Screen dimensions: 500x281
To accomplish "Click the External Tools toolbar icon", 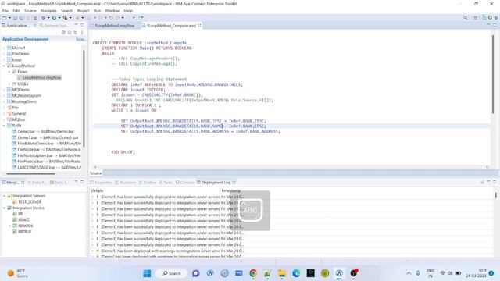I will click(65, 18).
